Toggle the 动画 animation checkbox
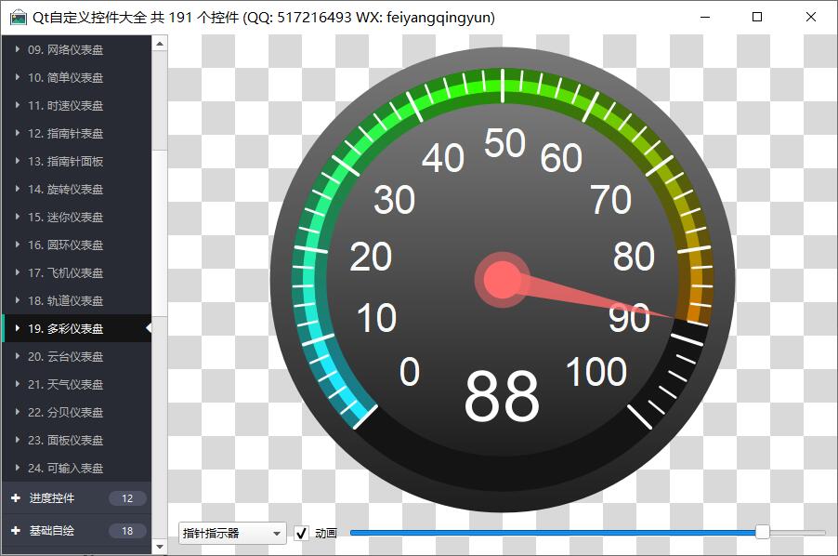 [x=302, y=533]
